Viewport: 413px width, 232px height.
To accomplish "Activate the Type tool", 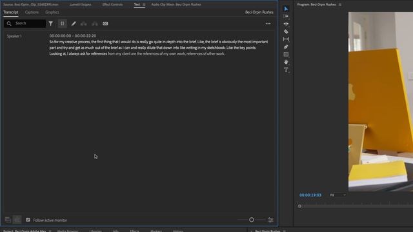I will tap(286, 70).
